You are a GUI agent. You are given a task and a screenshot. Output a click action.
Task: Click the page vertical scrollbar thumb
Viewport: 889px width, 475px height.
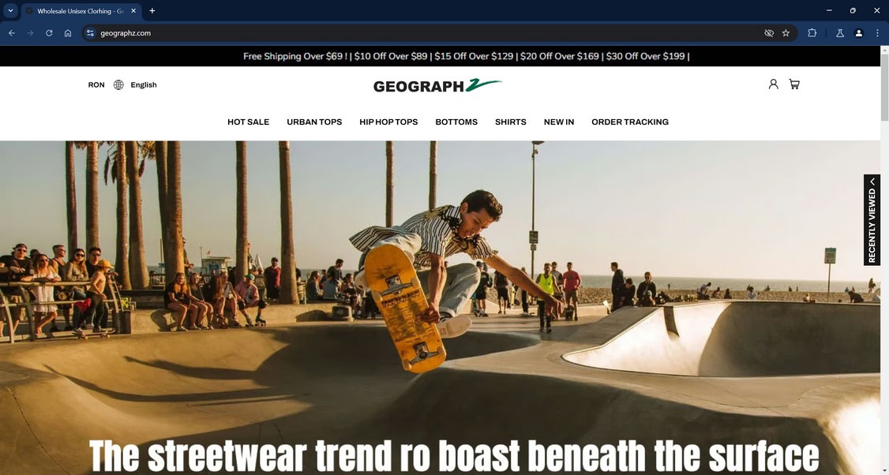(x=884, y=88)
